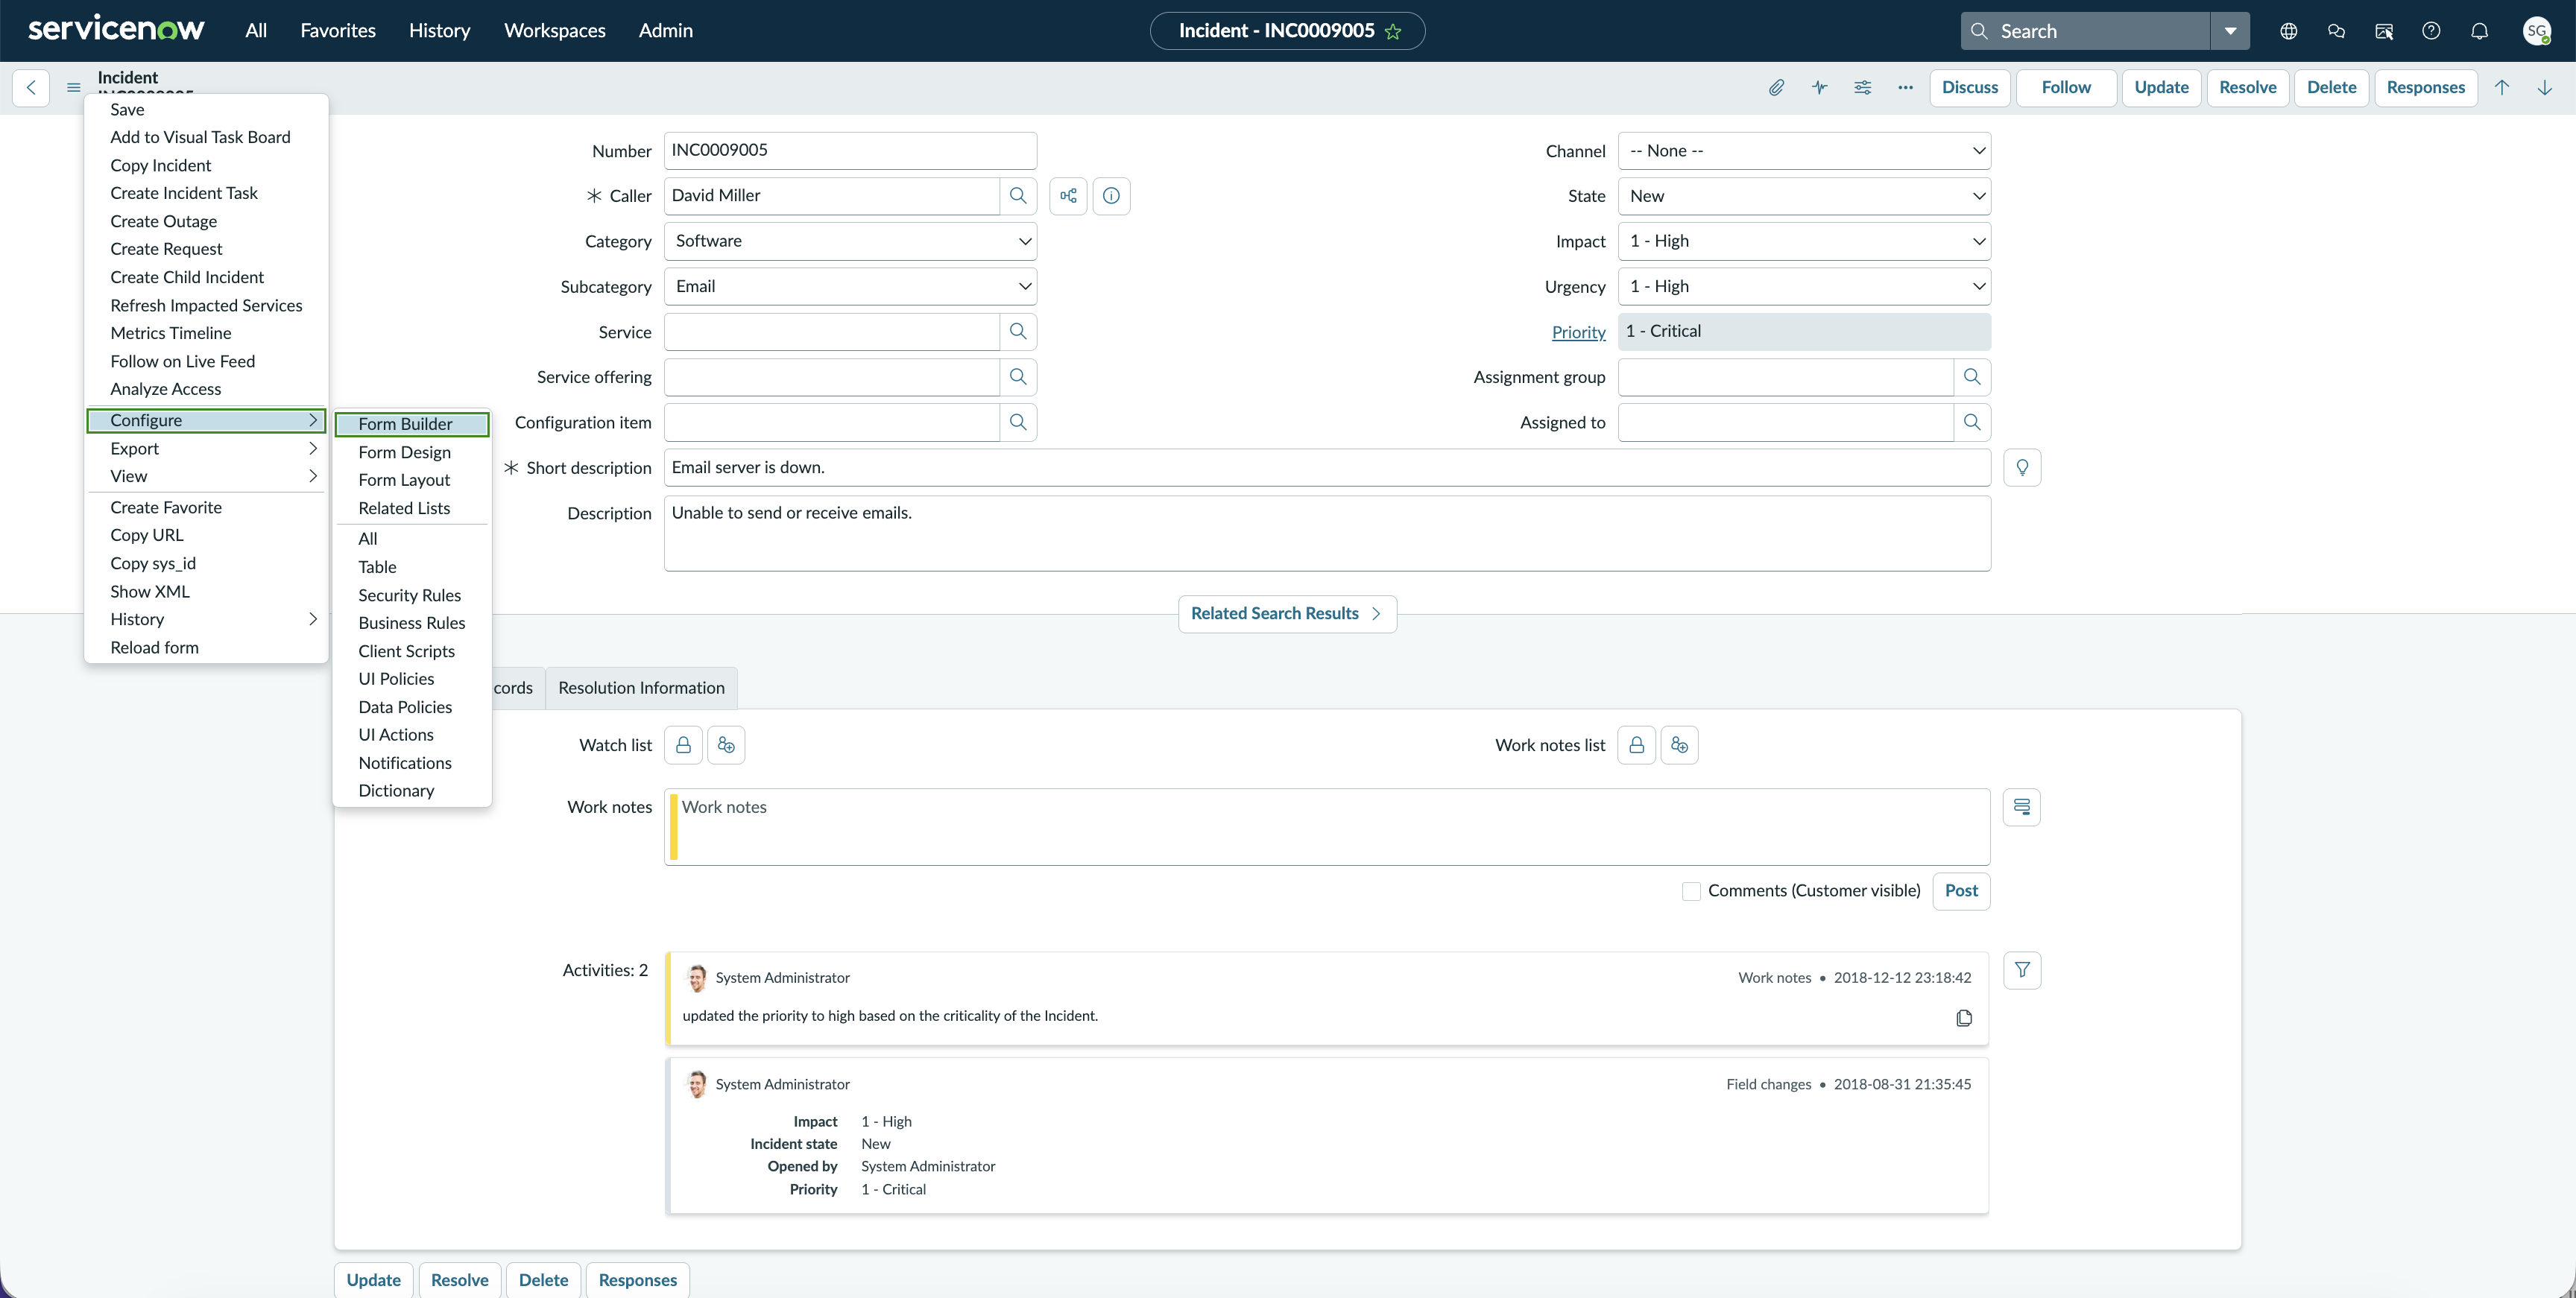The image size is (2576, 1298).
Task: Expand the History submenu in context menu
Action: tap(207, 620)
